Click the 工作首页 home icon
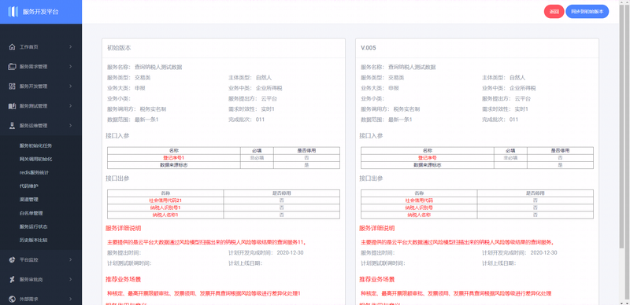 (12, 47)
